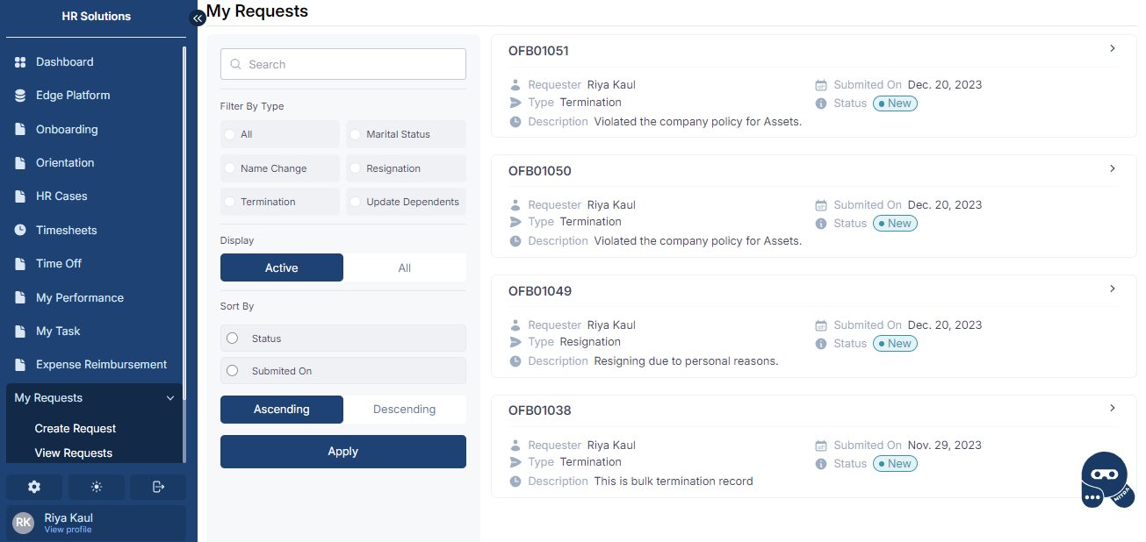Focus the Search input field
1146x542 pixels.
[342, 64]
